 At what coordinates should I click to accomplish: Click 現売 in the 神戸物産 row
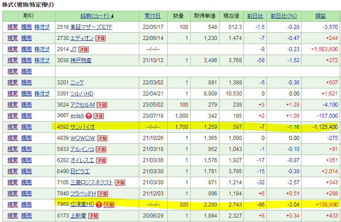(x=26, y=60)
